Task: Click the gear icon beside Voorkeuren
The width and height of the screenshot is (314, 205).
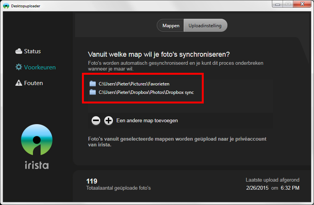Action: (x=19, y=67)
